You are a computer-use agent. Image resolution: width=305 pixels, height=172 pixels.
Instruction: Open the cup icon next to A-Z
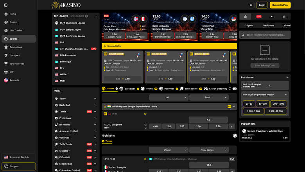[x=284, y=16]
